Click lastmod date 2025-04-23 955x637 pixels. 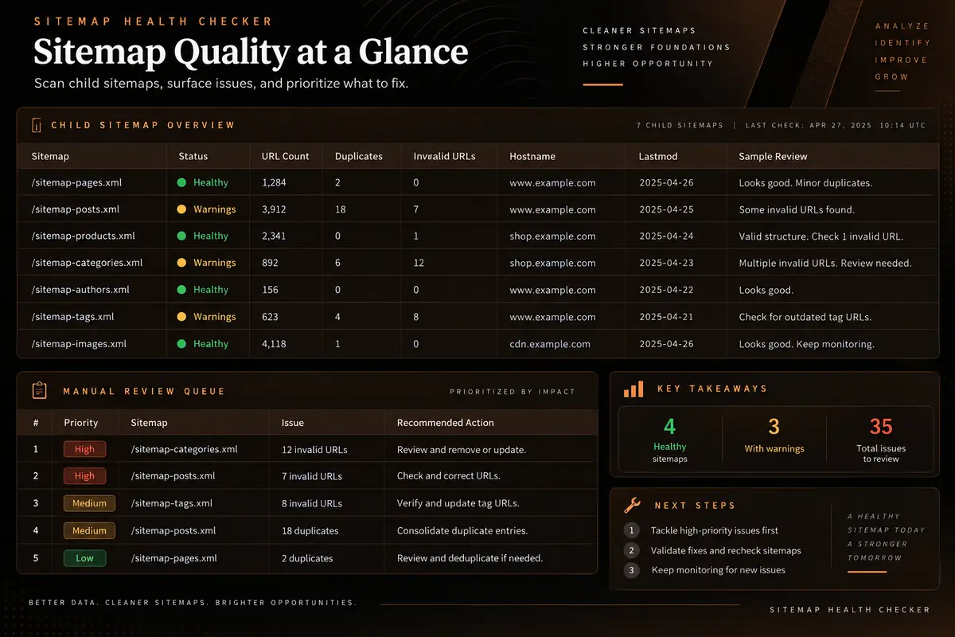pyautogui.click(x=666, y=263)
